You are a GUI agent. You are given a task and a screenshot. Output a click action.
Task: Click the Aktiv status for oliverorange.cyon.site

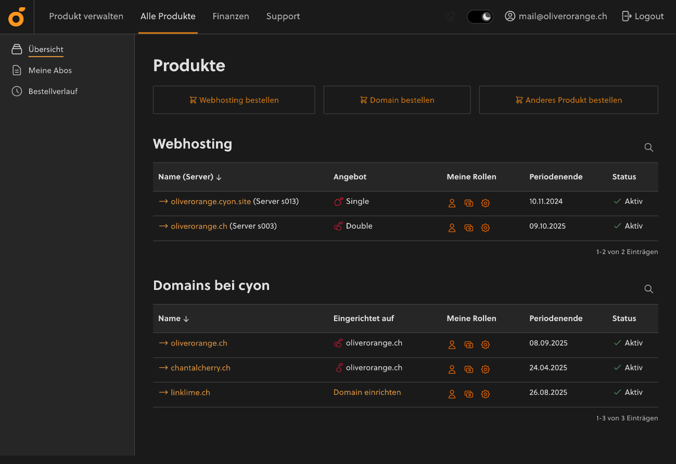pos(628,201)
